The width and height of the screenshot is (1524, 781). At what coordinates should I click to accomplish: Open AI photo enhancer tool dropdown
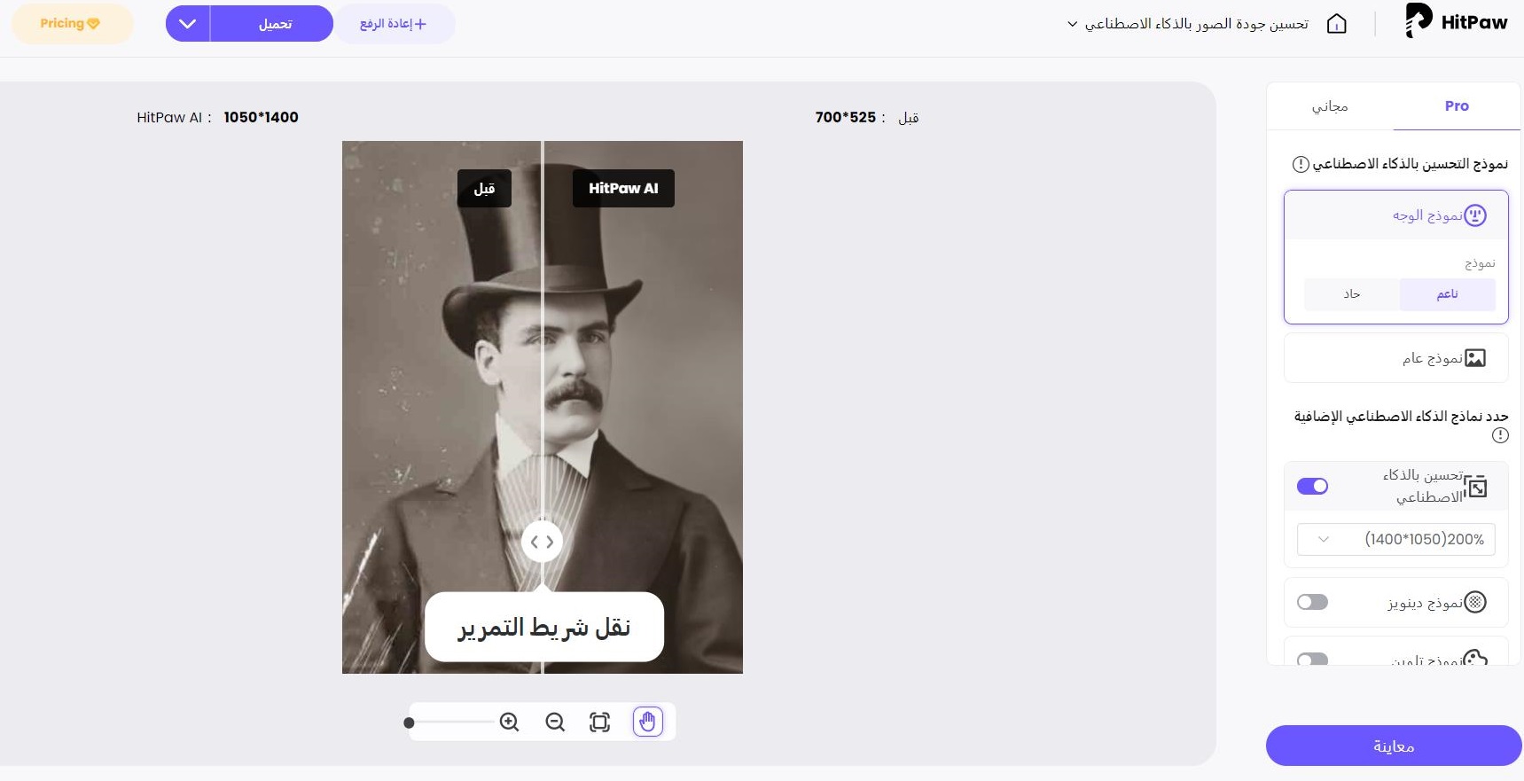click(1187, 24)
